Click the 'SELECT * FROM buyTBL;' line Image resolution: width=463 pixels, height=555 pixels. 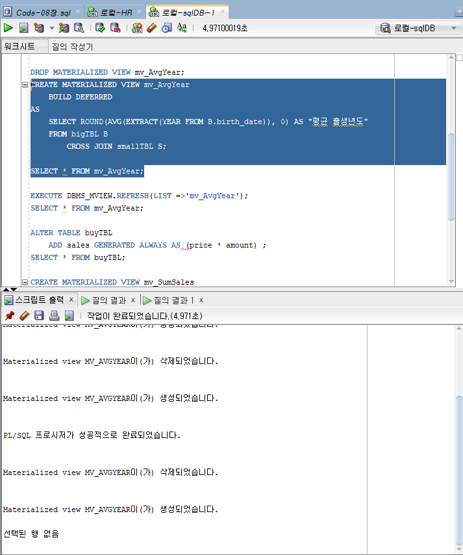coord(78,257)
